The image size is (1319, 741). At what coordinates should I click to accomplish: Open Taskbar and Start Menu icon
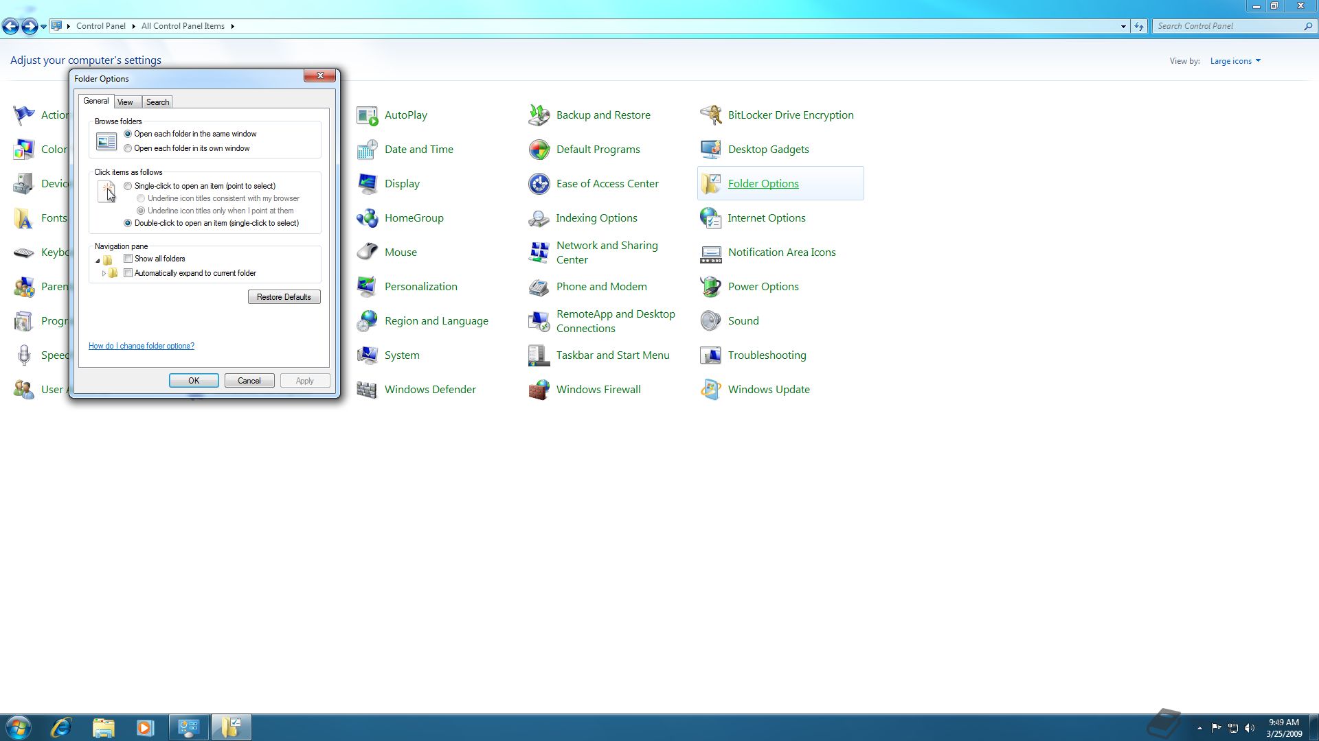(539, 355)
